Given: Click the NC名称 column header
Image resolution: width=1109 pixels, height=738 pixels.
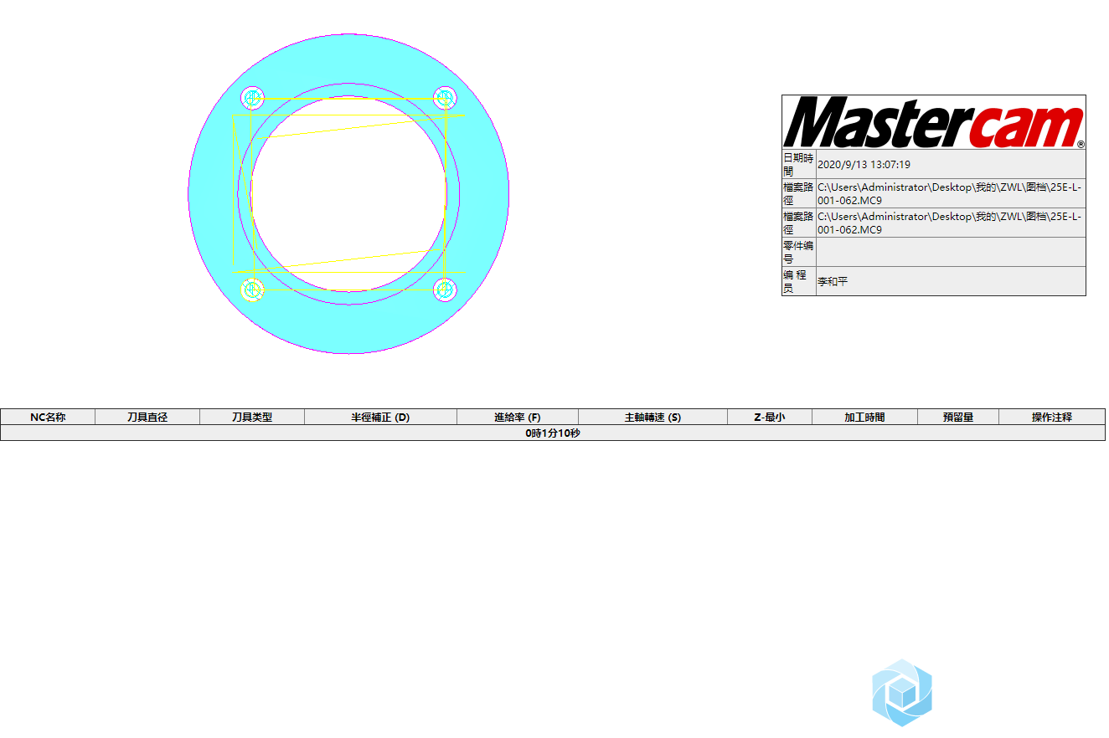Looking at the screenshot, I should click(x=48, y=417).
